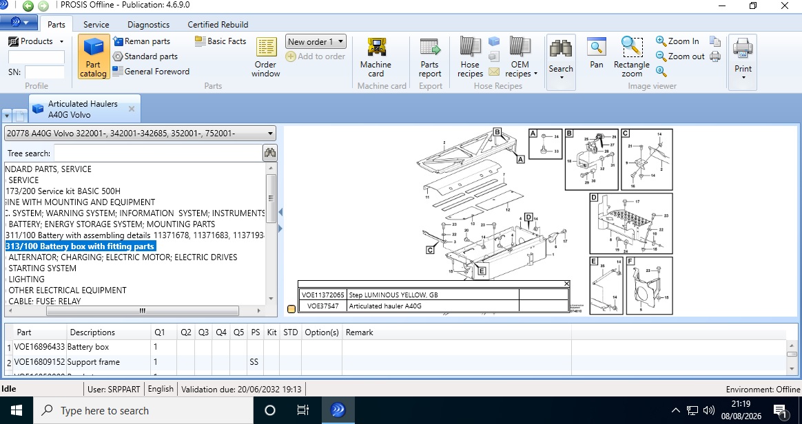Export a Parts report

pyautogui.click(x=430, y=56)
